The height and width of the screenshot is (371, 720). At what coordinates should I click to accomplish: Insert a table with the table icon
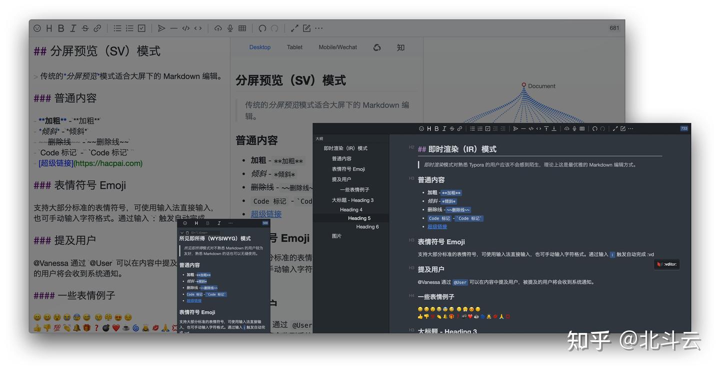(242, 28)
